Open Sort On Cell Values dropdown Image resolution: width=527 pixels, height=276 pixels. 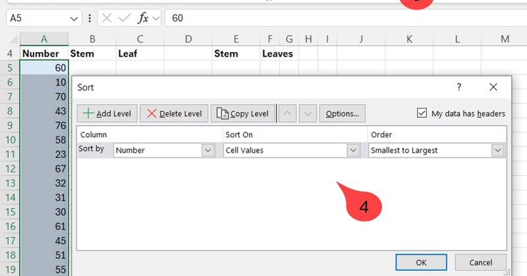tap(353, 150)
